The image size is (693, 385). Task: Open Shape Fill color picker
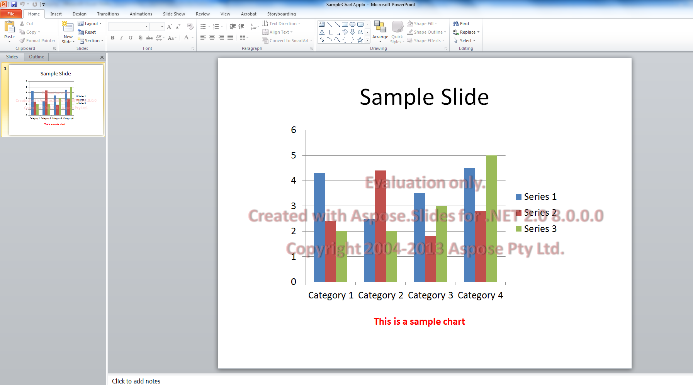422,24
